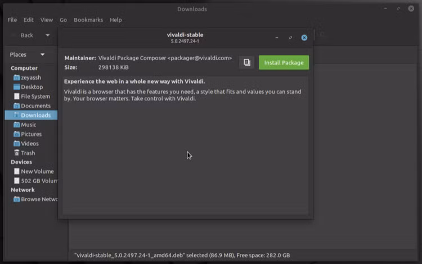Click the Desktop folder icon
422x264 pixels.
click(x=17, y=87)
